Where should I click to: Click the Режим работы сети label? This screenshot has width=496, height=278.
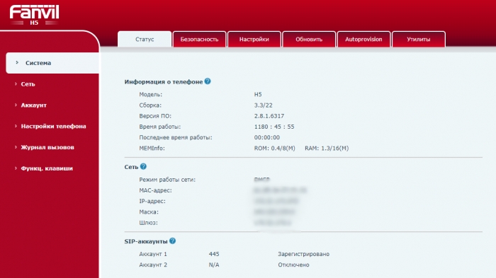point(167,180)
